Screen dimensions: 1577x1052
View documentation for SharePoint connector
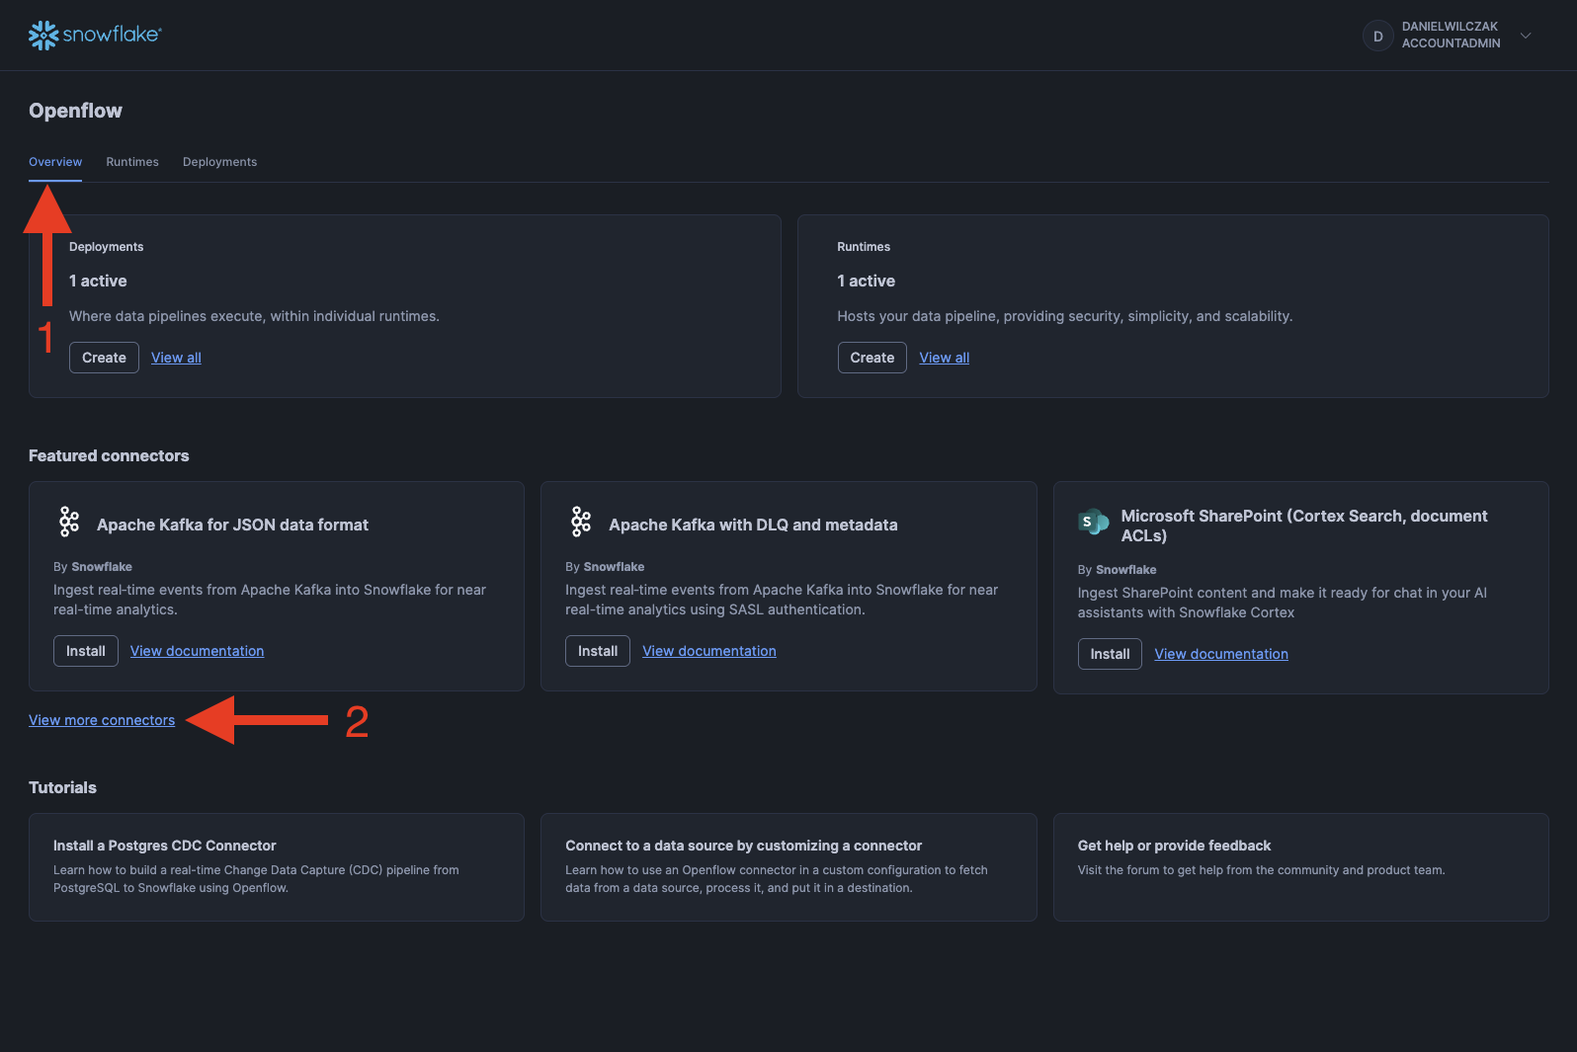(1221, 654)
